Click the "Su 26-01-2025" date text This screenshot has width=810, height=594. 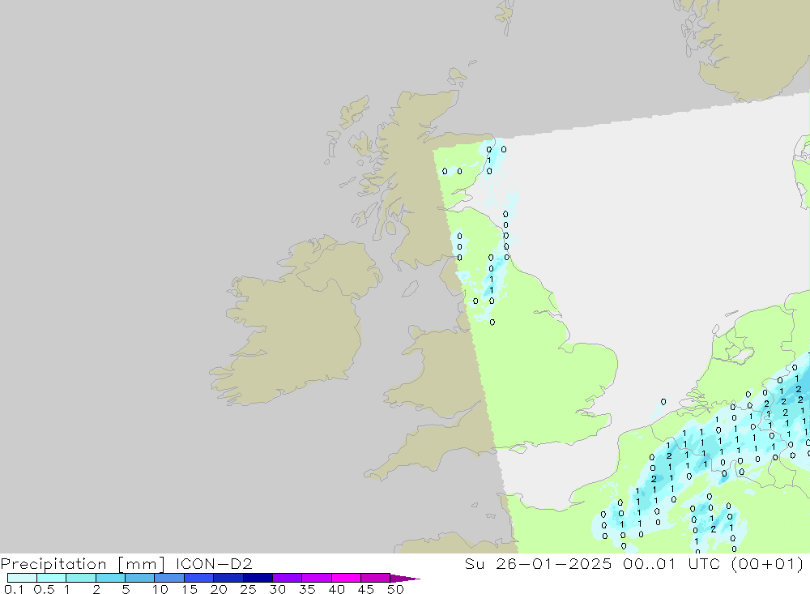[538, 563]
